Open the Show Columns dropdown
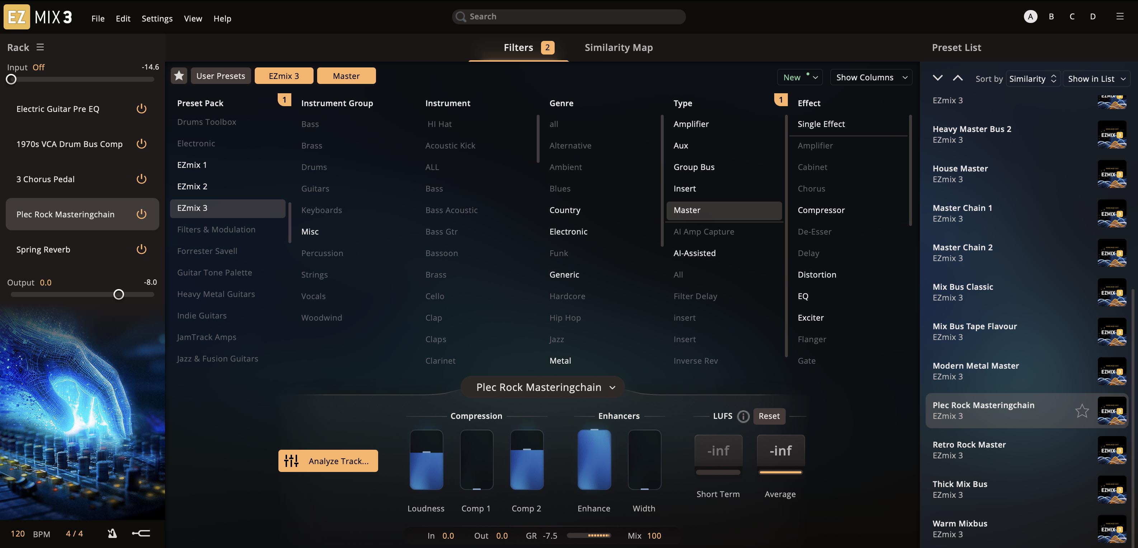 (871, 77)
